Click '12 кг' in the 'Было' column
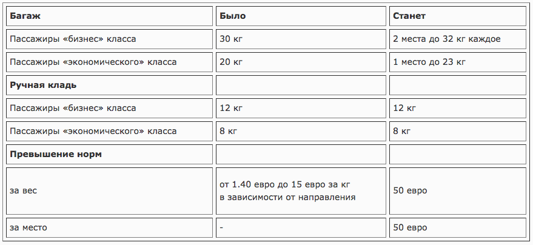 click(301, 108)
